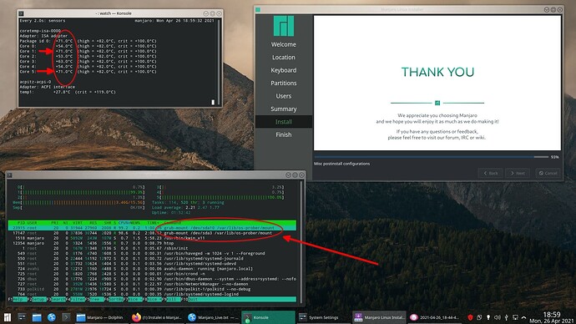Select the /usr/bin/crond -n process row
The image size is (576, 324).
pos(152,274)
